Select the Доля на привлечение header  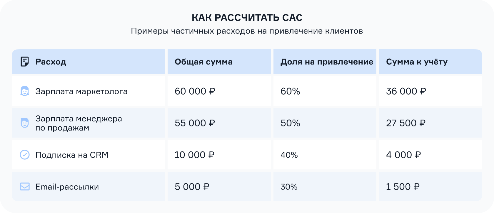[327, 62]
